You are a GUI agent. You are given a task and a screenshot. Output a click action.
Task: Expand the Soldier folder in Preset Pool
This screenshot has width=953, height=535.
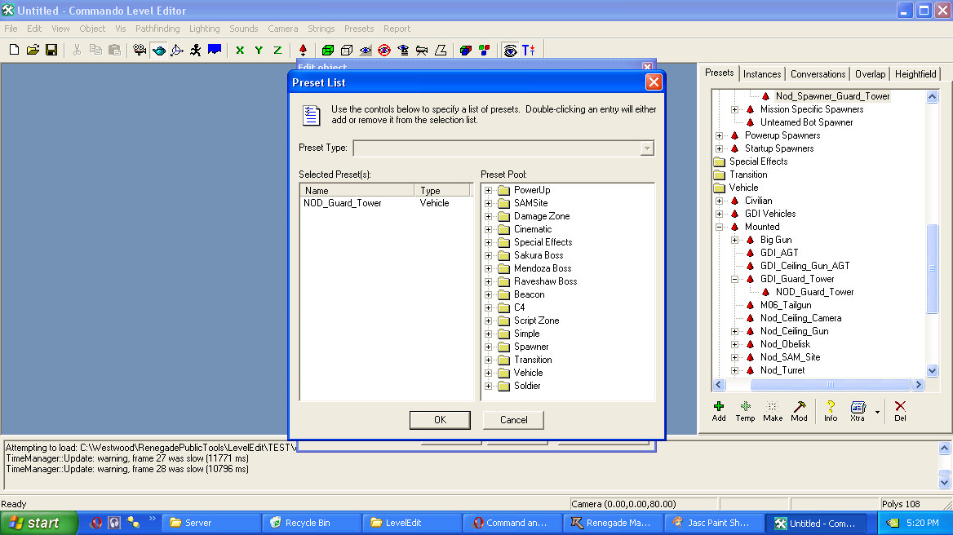(x=488, y=386)
